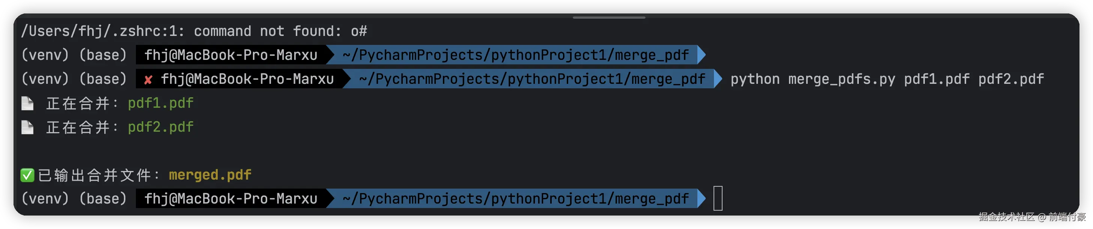Click the red X error status icon
This screenshot has width=1093, height=229.
point(148,80)
